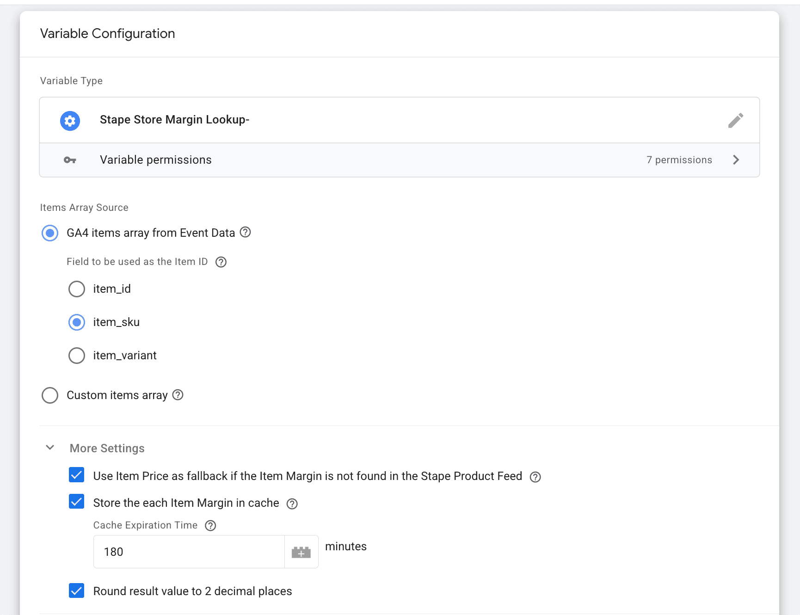This screenshot has height=615, width=800.
Task: Select the item_id radio button
Action: click(77, 289)
